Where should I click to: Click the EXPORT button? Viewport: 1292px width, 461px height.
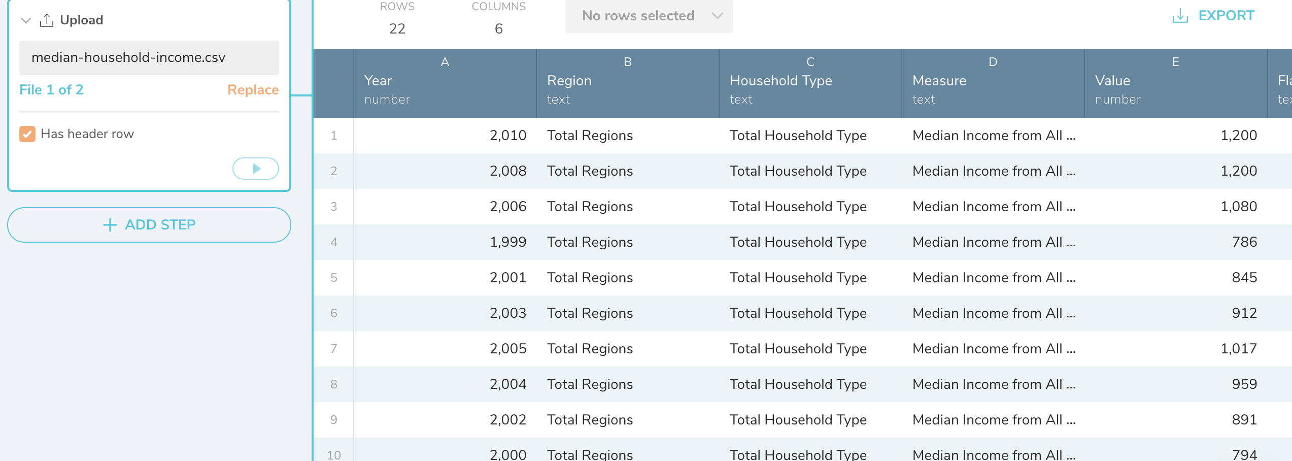click(x=1213, y=16)
